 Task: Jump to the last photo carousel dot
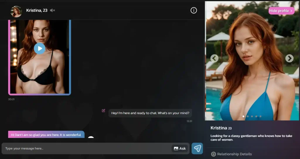(x=260, y=116)
